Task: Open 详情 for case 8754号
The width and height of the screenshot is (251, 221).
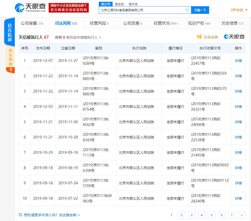Action: click(238, 107)
